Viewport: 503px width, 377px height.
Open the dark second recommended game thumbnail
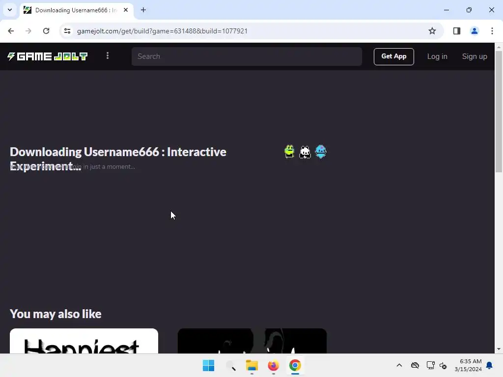click(x=252, y=341)
